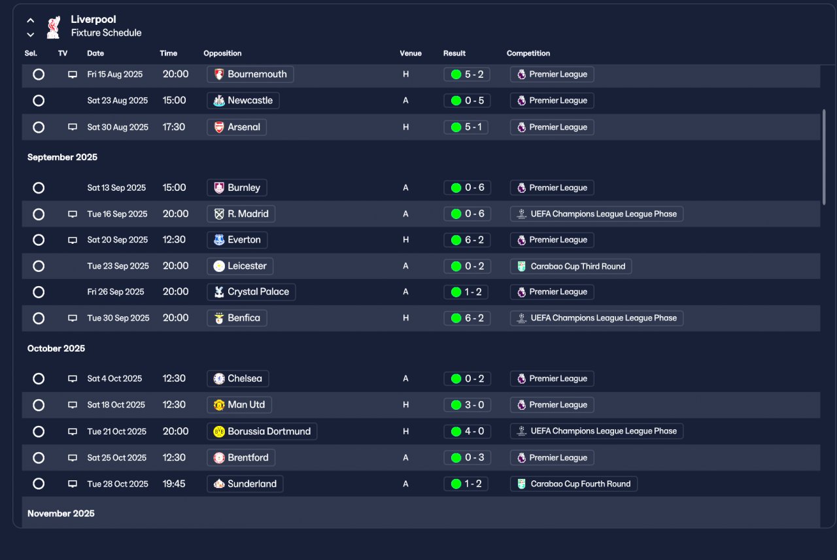Sort by the Competition column header
This screenshot has height=560, width=837.
[528, 54]
